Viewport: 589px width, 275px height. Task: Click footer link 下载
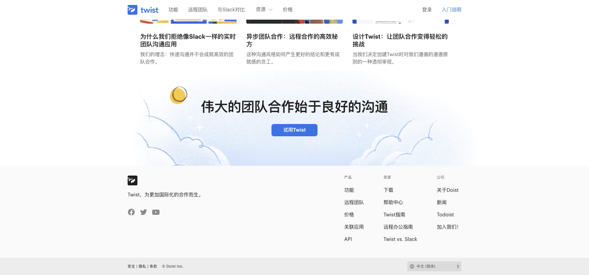click(x=388, y=190)
